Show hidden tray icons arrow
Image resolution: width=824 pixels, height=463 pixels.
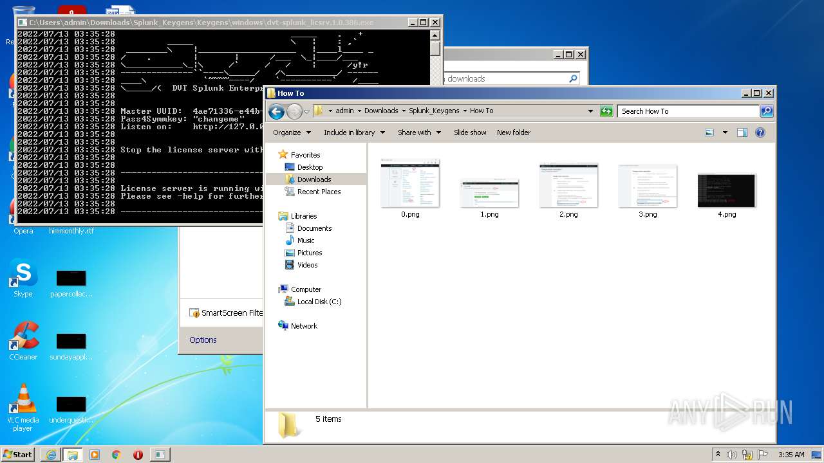[718, 455]
